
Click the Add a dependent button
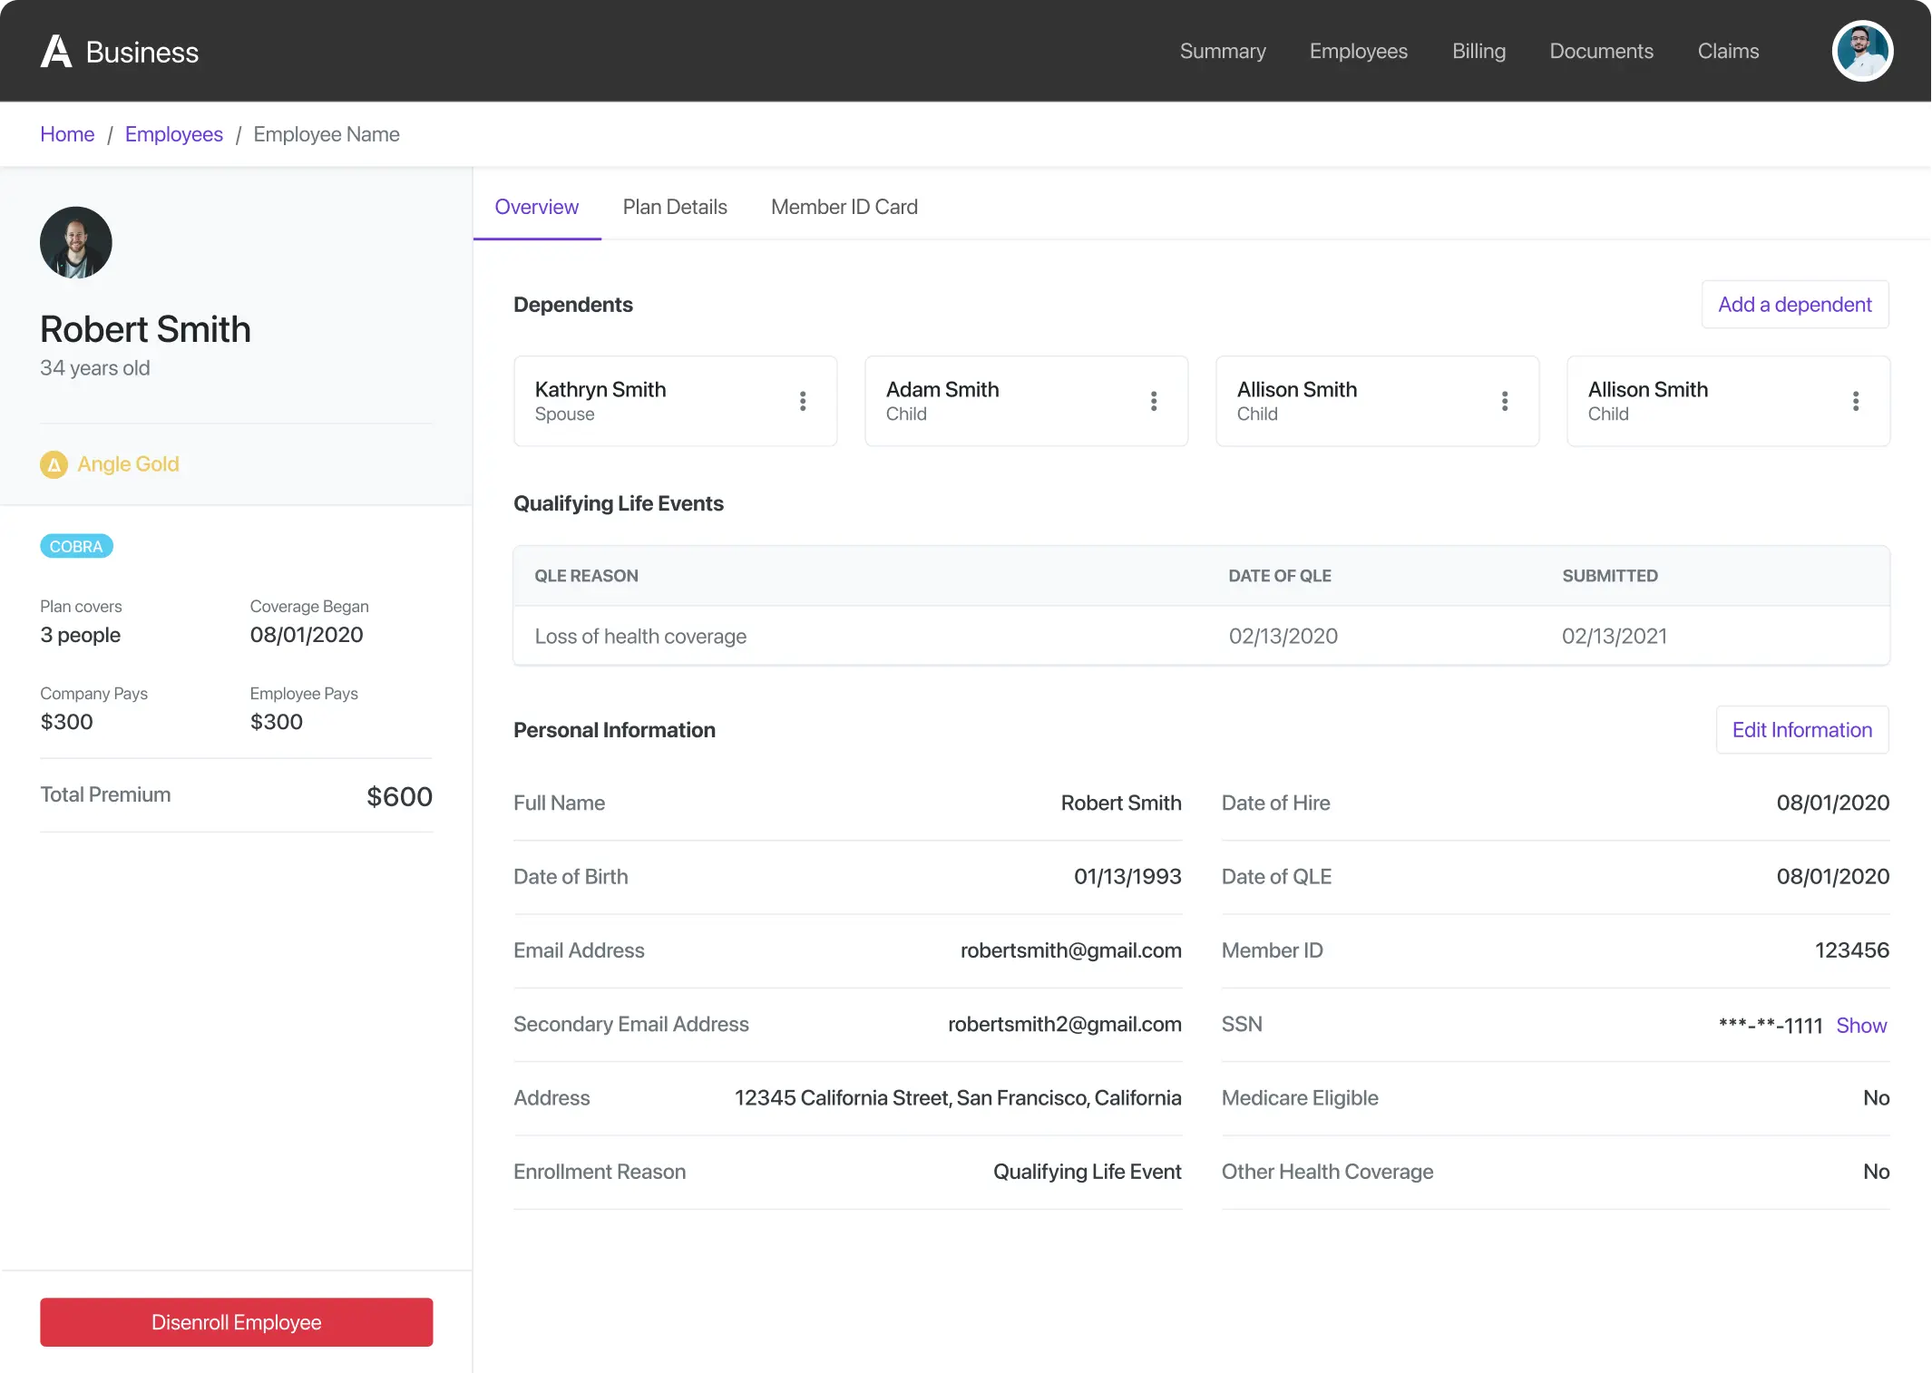[x=1794, y=305]
